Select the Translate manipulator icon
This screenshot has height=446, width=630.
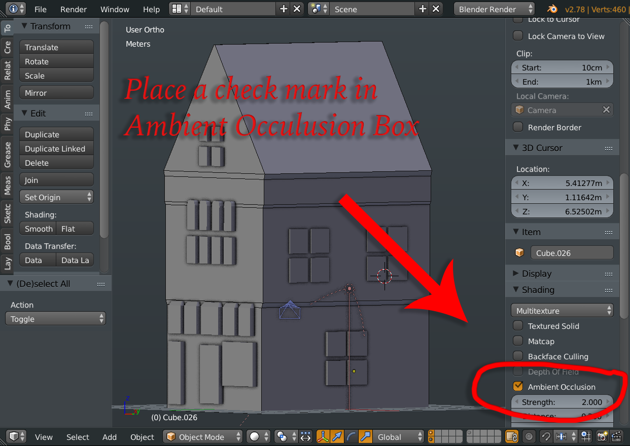click(337, 437)
